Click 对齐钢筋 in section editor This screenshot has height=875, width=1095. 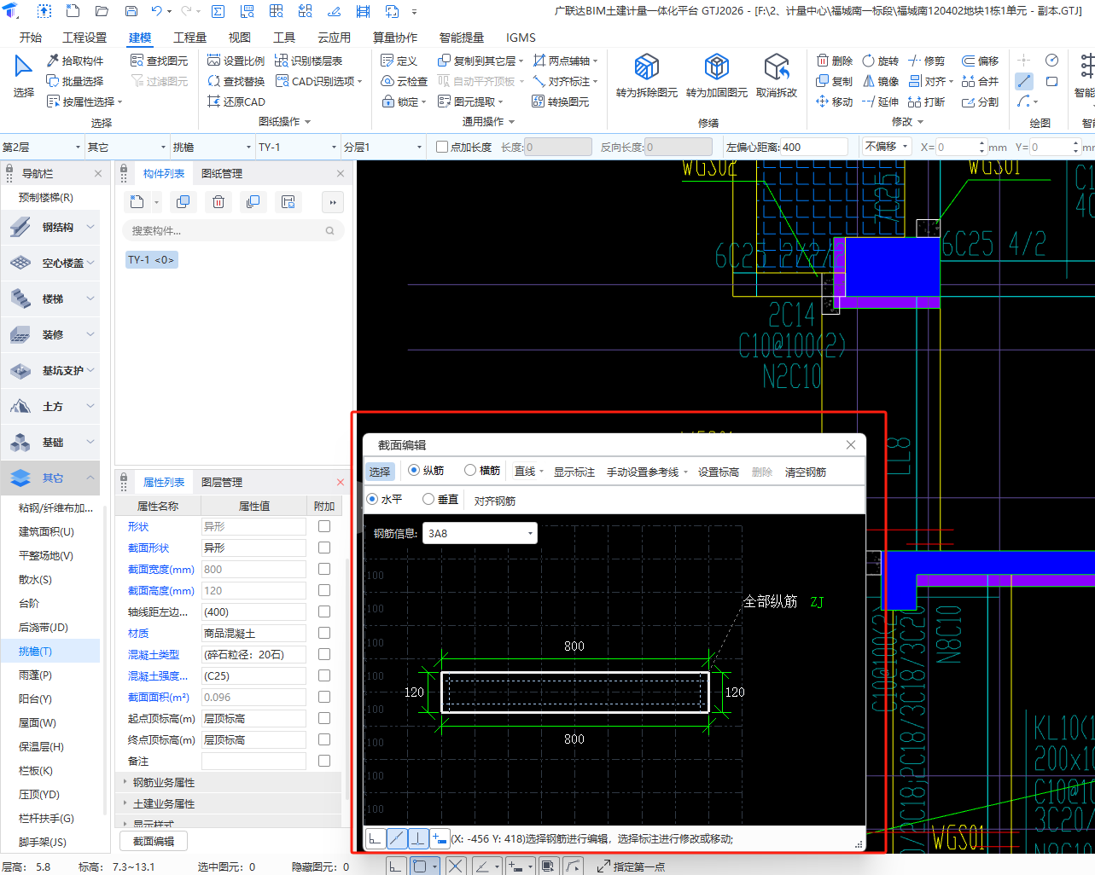[x=495, y=501]
